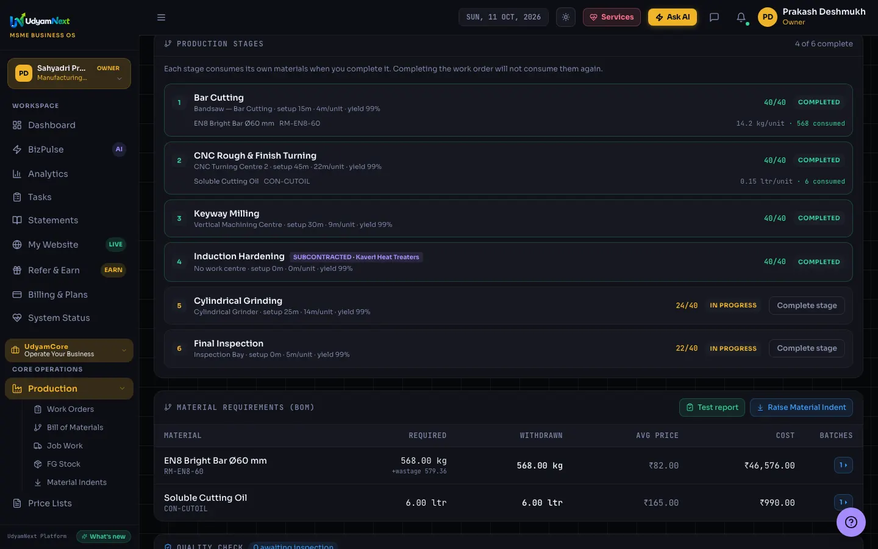Complete the Final Inspection stage
The image size is (878, 549).
pyautogui.click(x=807, y=348)
